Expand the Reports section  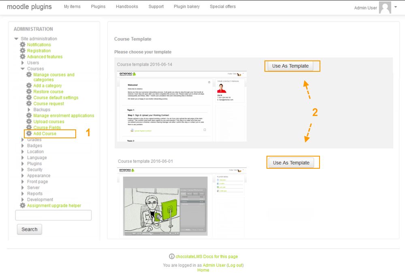tap(22, 193)
